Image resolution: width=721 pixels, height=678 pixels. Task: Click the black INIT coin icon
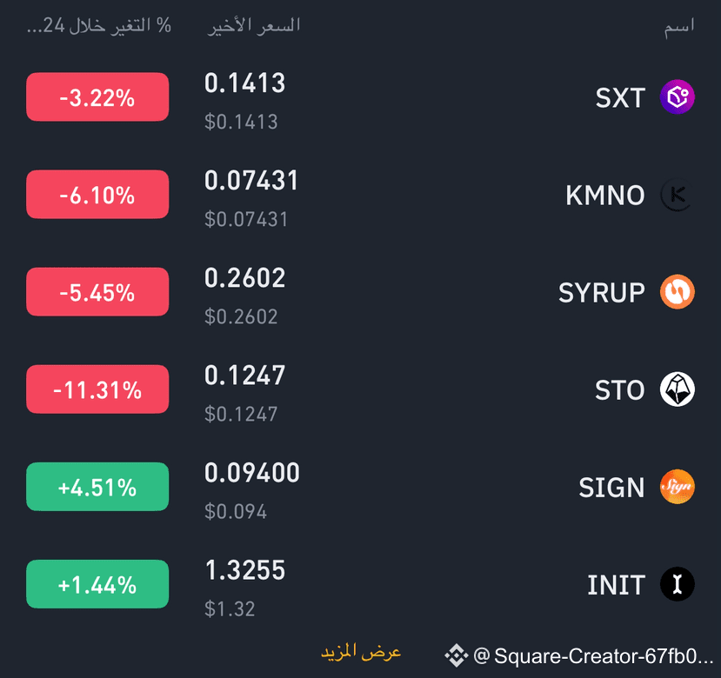pyautogui.click(x=677, y=584)
